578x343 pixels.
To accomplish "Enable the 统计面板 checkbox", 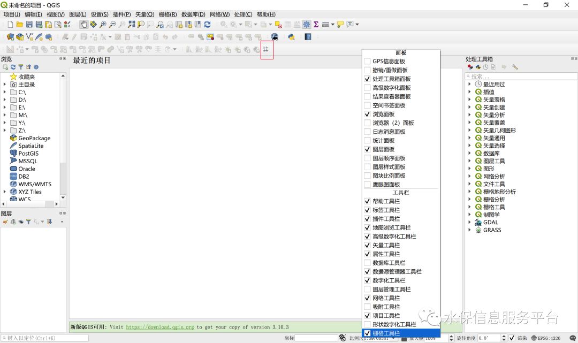I will click(x=367, y=140).
